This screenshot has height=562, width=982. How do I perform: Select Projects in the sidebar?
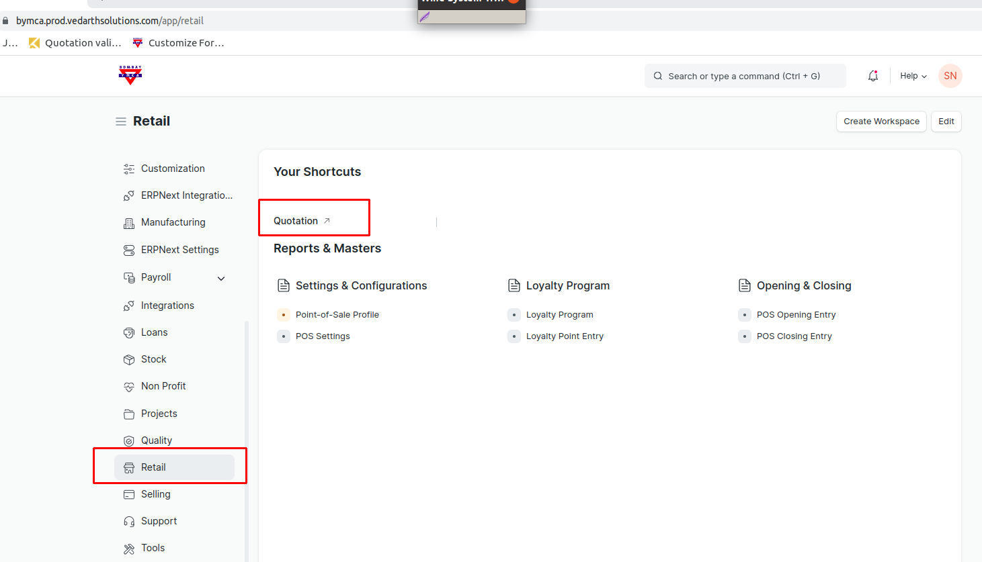click(x=159, y=414)
